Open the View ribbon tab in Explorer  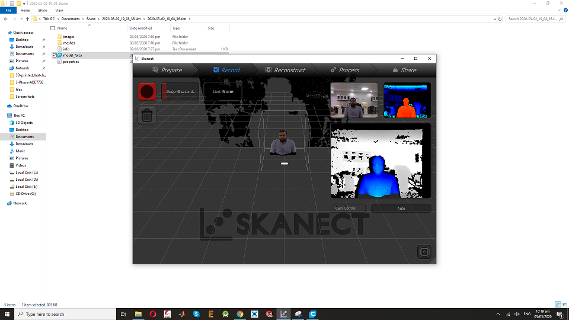[x=59, y=11]
